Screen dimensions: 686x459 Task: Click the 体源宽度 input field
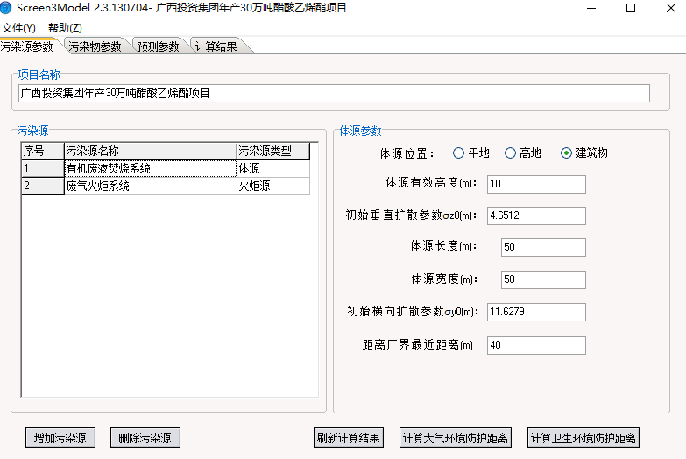tap(543, 279)
